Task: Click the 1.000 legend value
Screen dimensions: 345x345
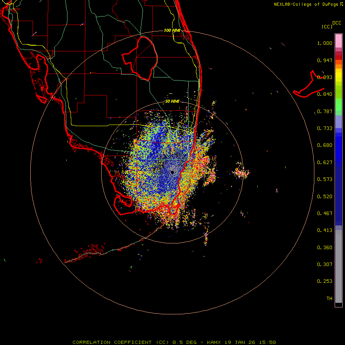Action: click(x=325, y=43)
